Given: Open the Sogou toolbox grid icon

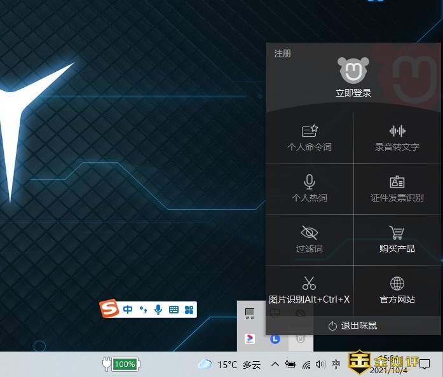Looking at the screenshot, I should [x=189, y=310].
